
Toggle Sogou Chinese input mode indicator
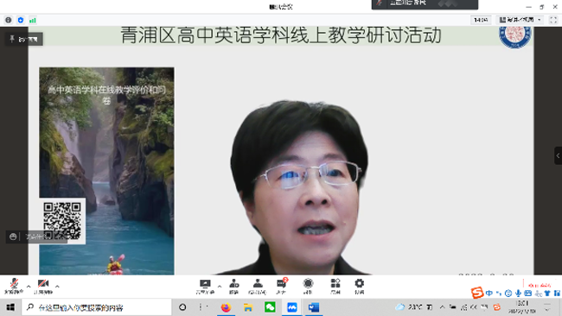point(489,293)
